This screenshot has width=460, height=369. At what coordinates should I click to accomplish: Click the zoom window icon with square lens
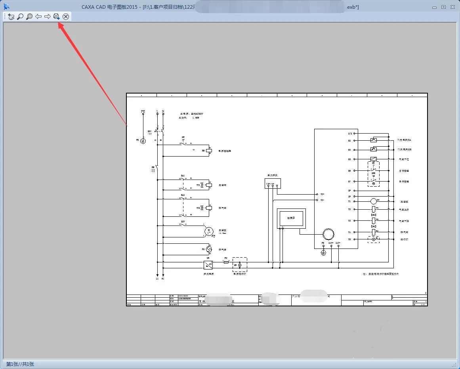click(29, 17)
